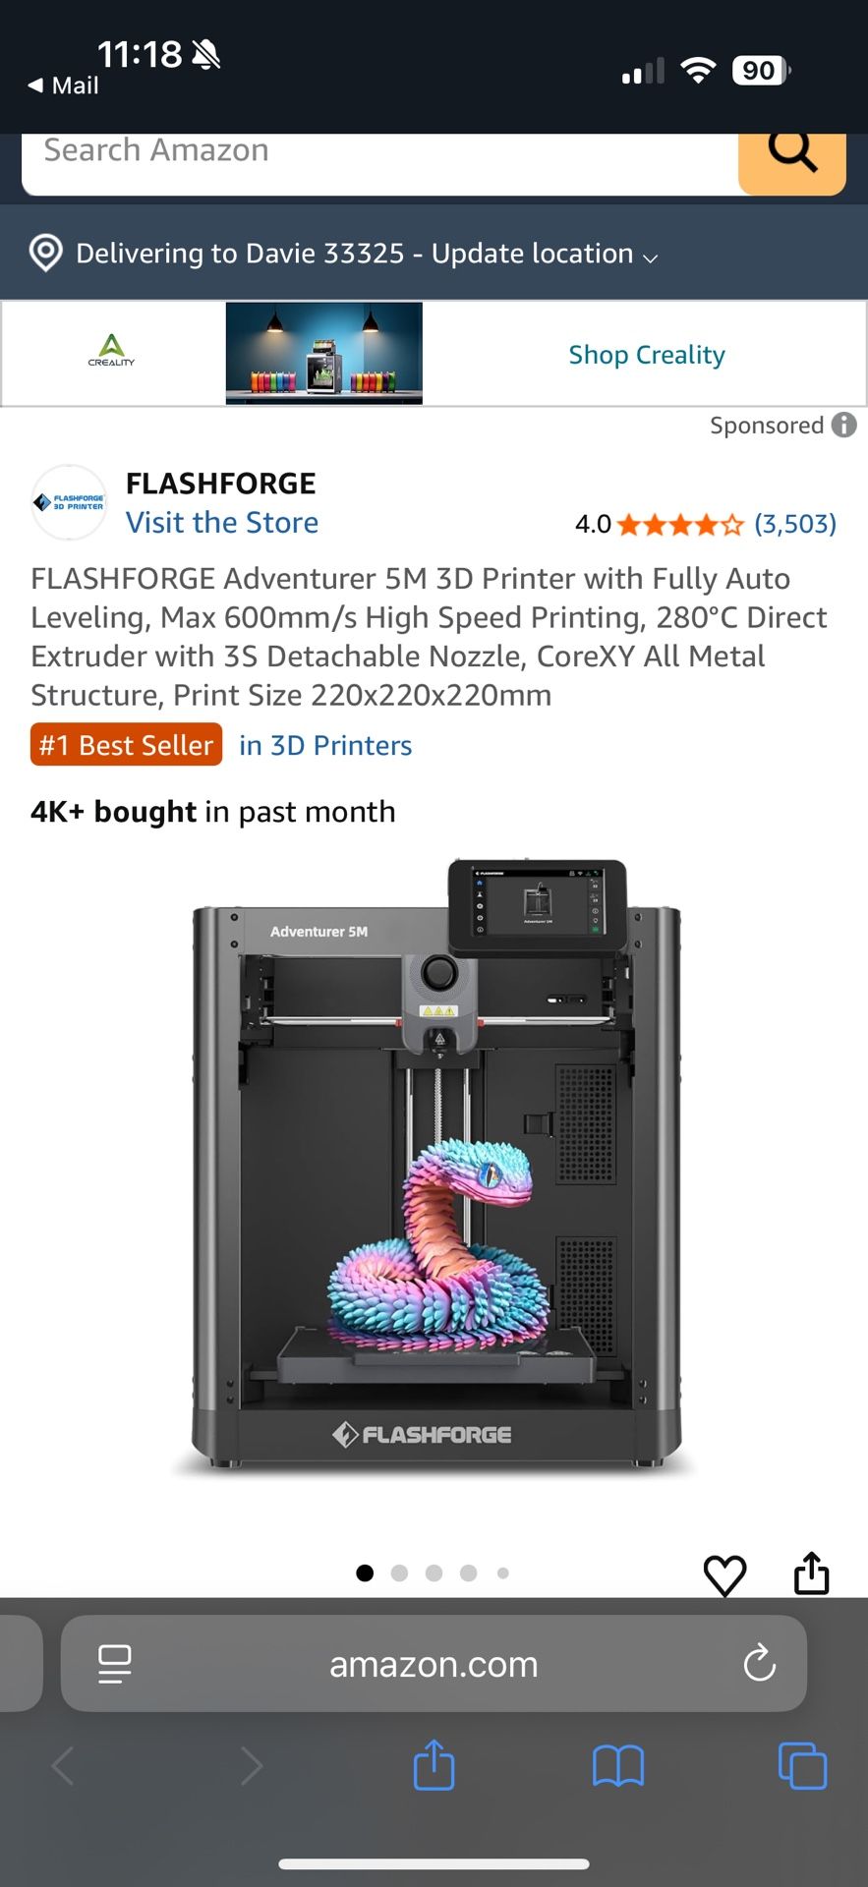The height and width of the screenshot is (1887, 868).
Task: Tap the share icon below the product image
Action: (812, 1572)
